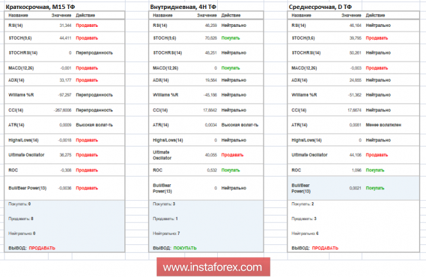Click 'Покупать: 3' summary in 4H table

(x=164, y=204)
